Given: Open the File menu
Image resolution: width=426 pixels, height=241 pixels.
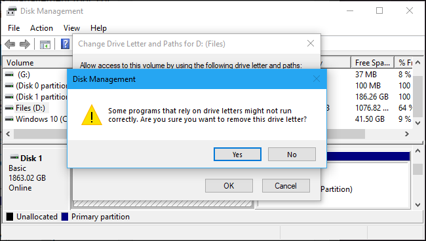Looking at the screenshot, I should (x=14, y=28).
